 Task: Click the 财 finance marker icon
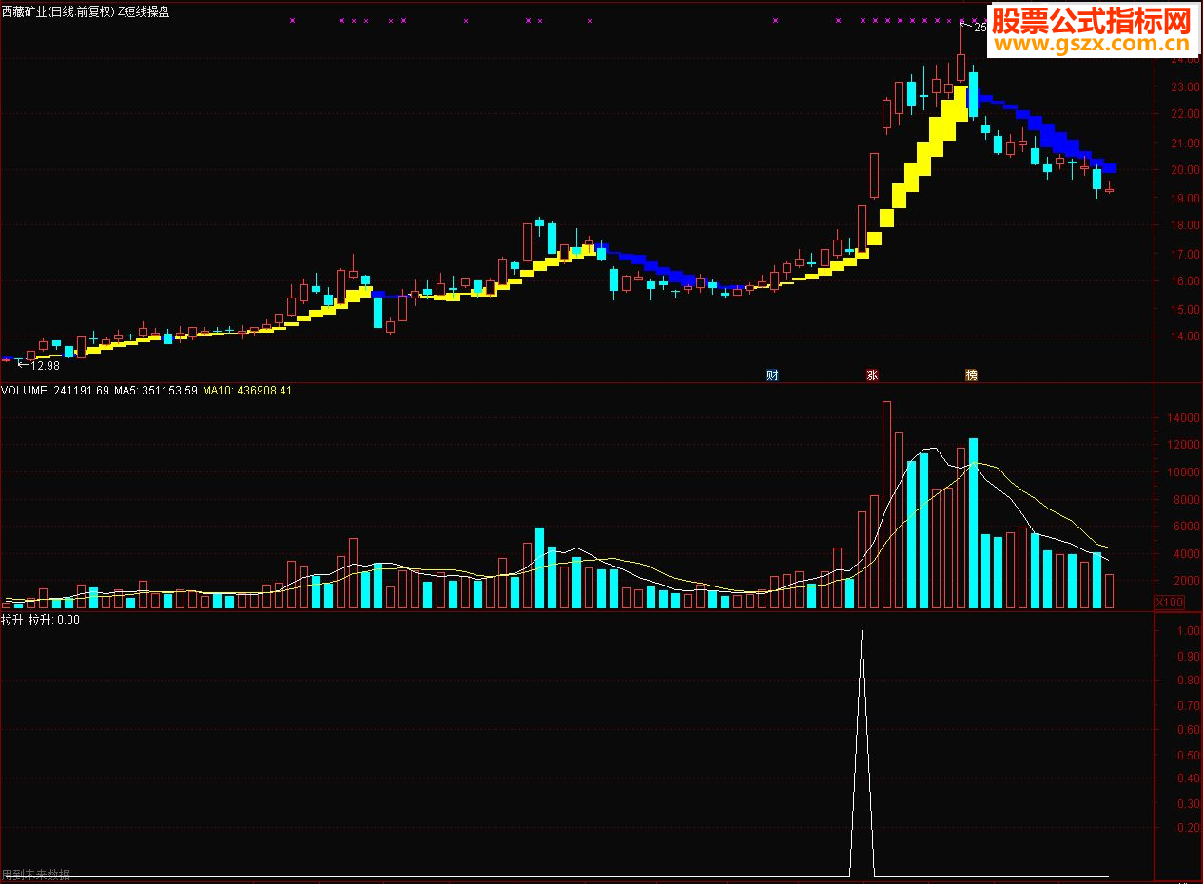tap(772, 375)
